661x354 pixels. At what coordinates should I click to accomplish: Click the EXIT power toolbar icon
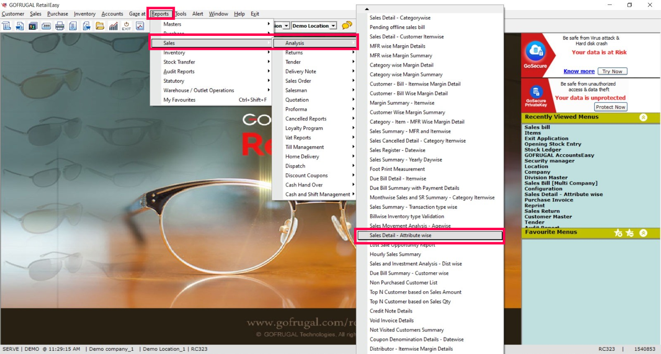[x=126, y=26]
